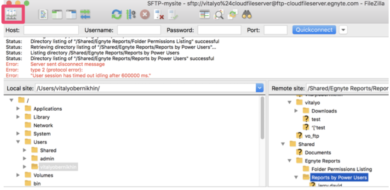Viewport: 390px width, 190px height.
Task: Expand the local Applications folder
Action: click(18, 109)
